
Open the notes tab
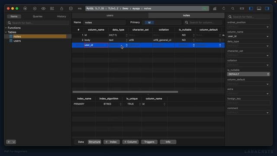click(x=187, y=16)
